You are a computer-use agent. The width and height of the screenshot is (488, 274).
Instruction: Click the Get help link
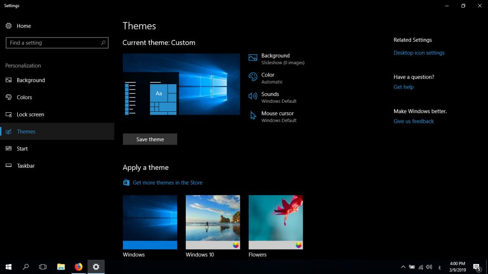coord(403,87)
